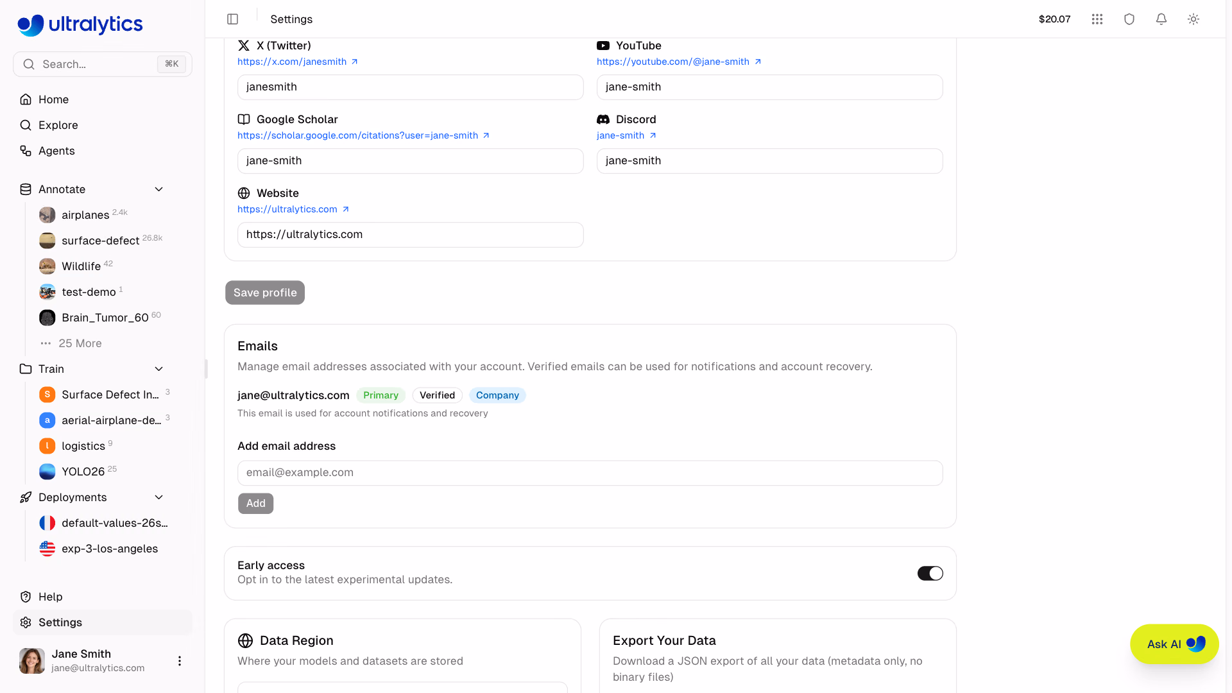Screen dimensions: 1232x693
Task: Open the Google Scholar citations link
Action: 363,135
